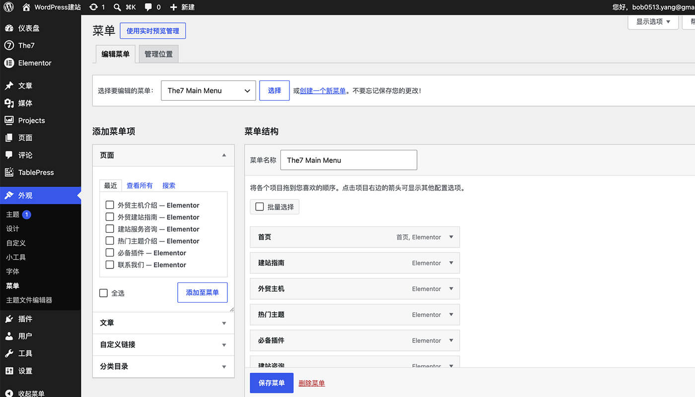
Task: Open the comments bubble icon in admin bar
Action: click(148, 7)
